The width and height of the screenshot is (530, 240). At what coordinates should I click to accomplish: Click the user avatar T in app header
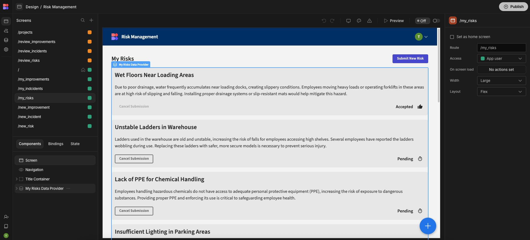419,37
